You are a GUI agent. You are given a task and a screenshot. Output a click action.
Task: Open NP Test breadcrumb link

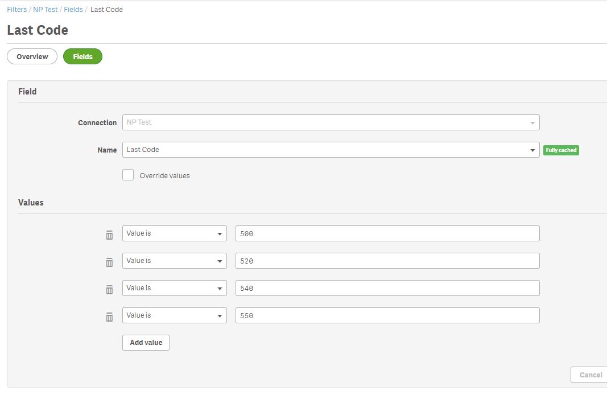point(46,10)
